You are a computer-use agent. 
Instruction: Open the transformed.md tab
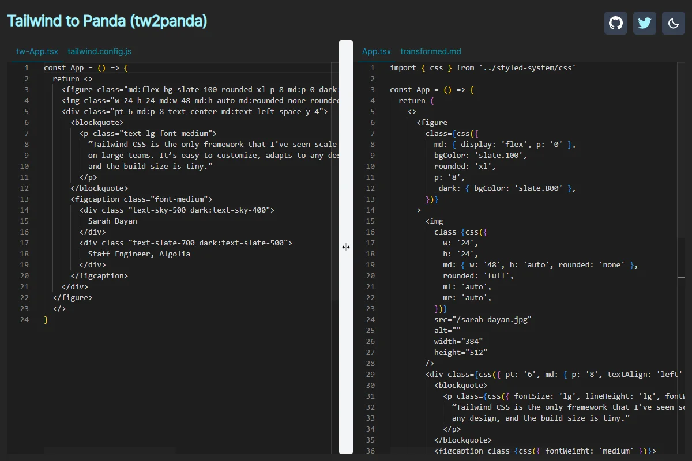[x=431, y=51]
